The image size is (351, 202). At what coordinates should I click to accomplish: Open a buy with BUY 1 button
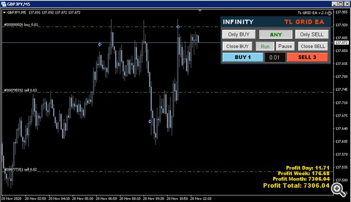[x=243, y=57]
